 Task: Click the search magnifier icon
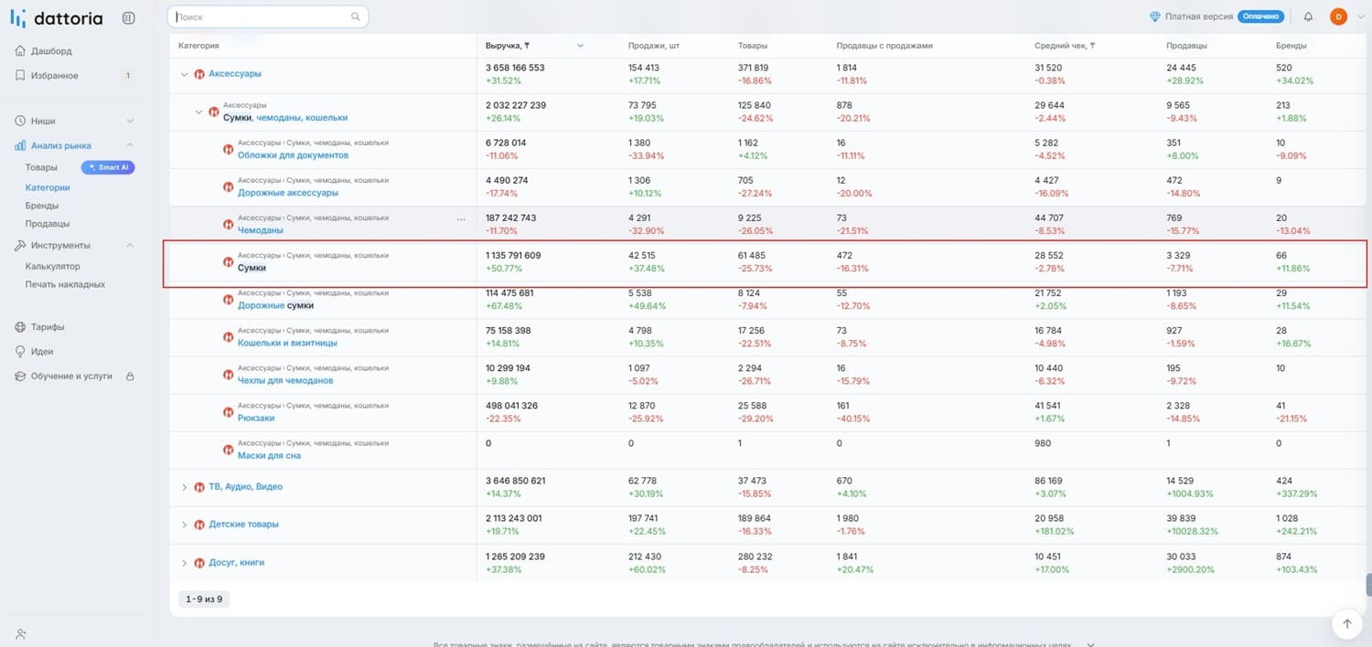(356, 16)
